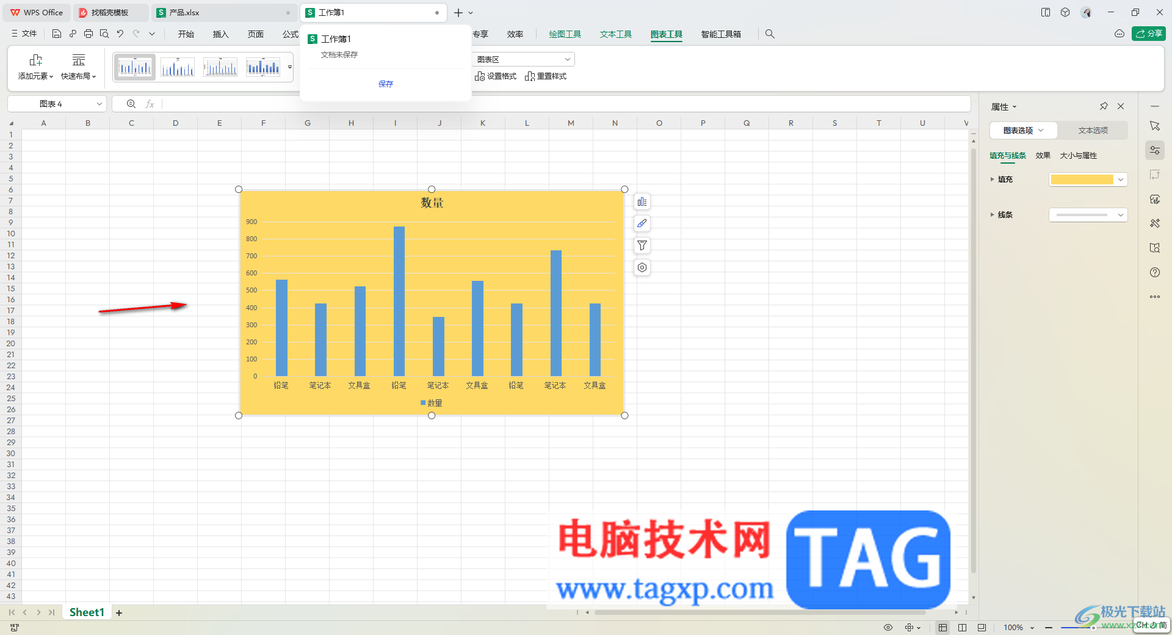Open Print Preview from quick toolbar
1172x635 pixels.
(104, 34)
